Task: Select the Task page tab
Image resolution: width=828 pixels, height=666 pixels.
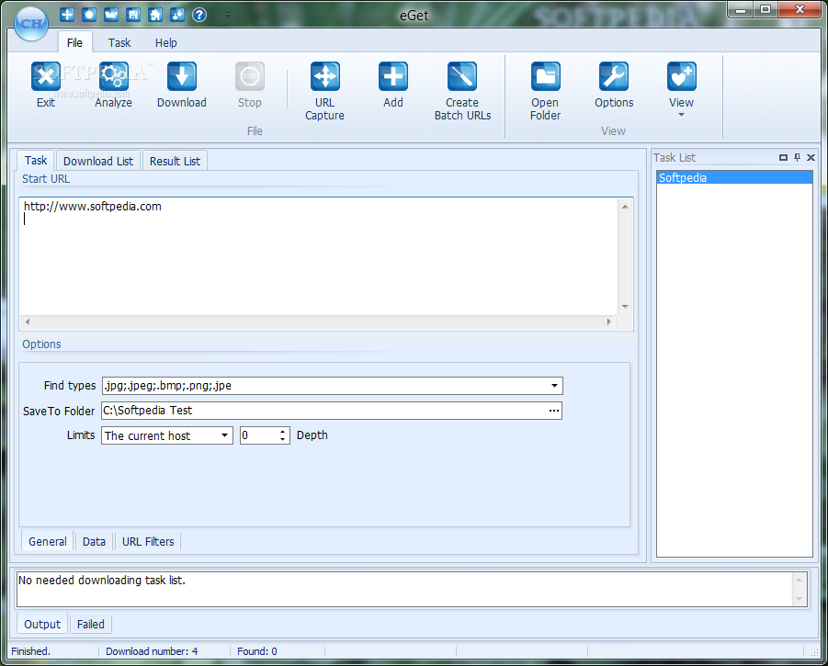Action: [x=36, y=161]
